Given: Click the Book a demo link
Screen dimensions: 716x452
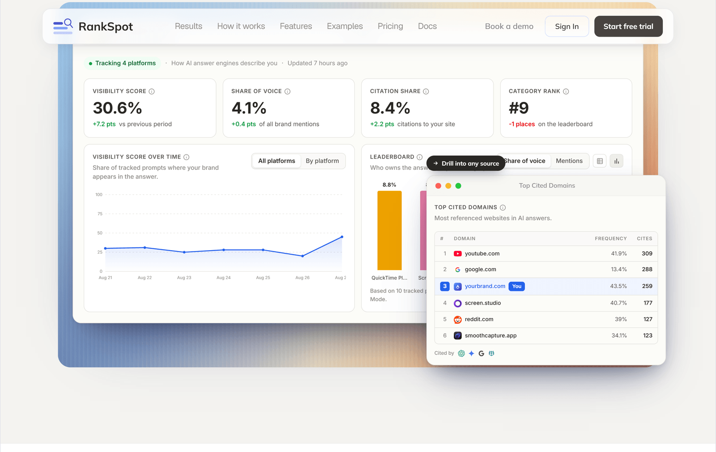Looking at the screenshot, I should pyautogui.click(x=509, y=26).
